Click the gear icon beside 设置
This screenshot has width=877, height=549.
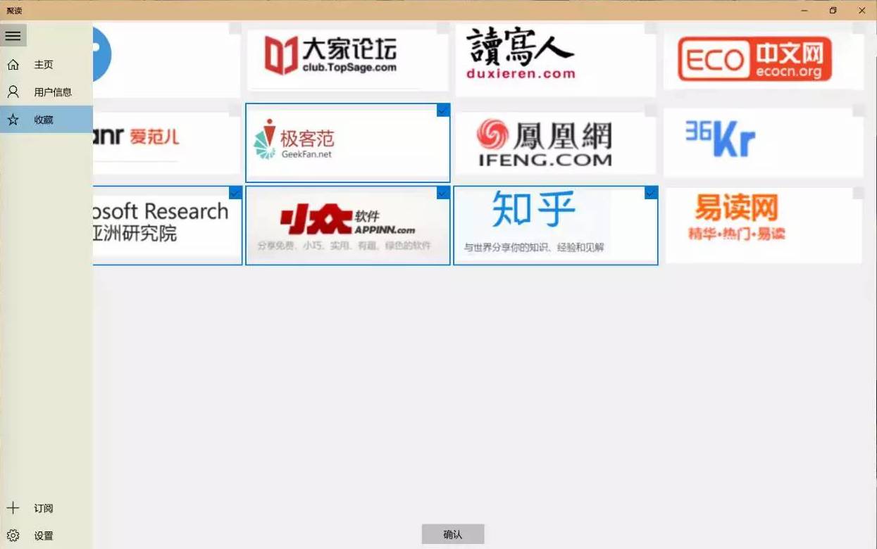click(x=13, y=536)
